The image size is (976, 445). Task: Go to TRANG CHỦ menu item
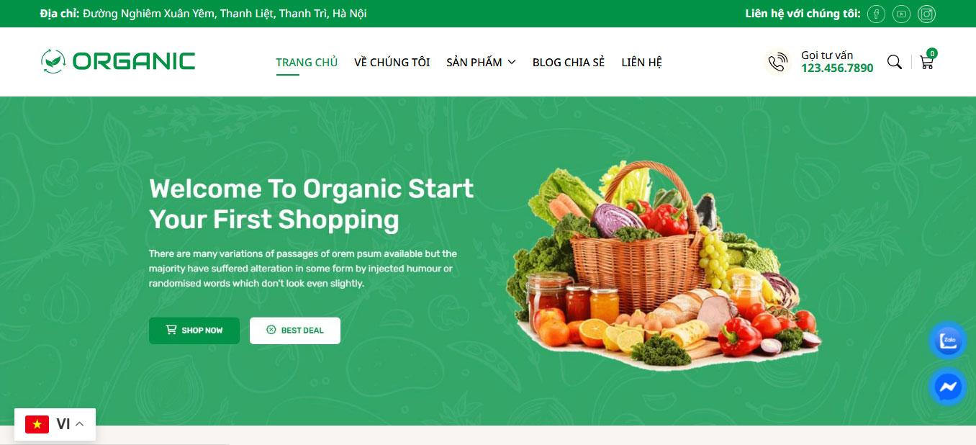coord(307,62)
